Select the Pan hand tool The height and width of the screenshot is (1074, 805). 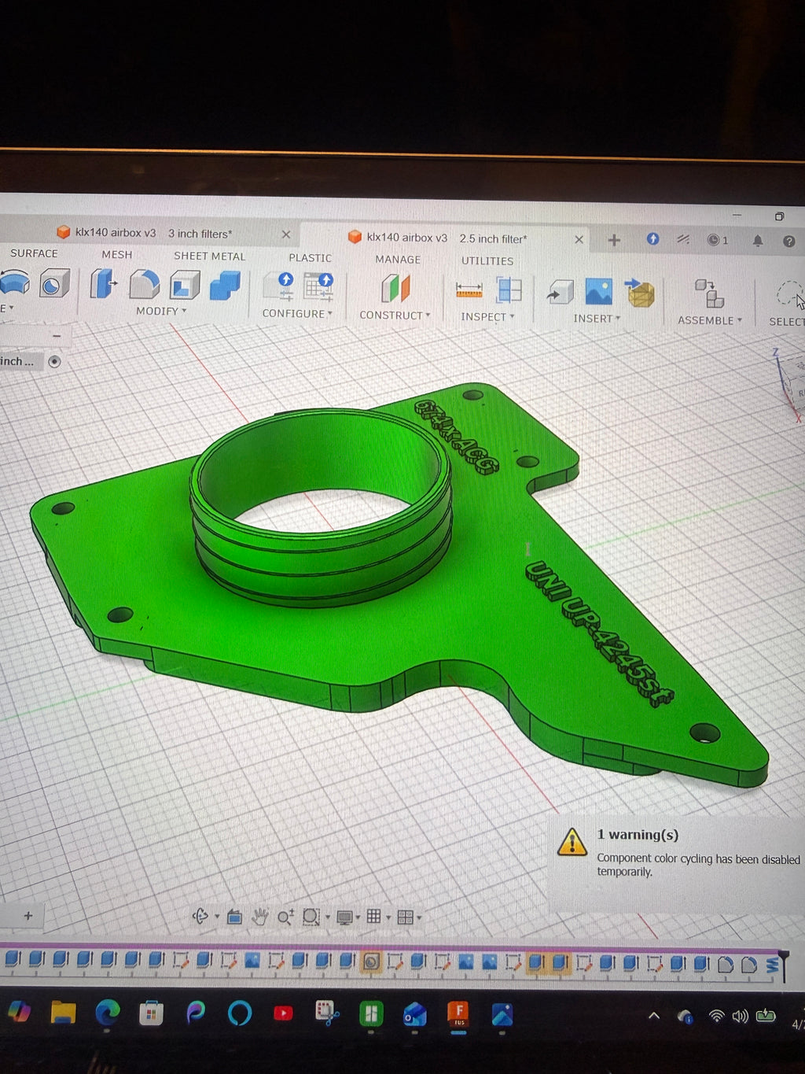tap(259, 917)
